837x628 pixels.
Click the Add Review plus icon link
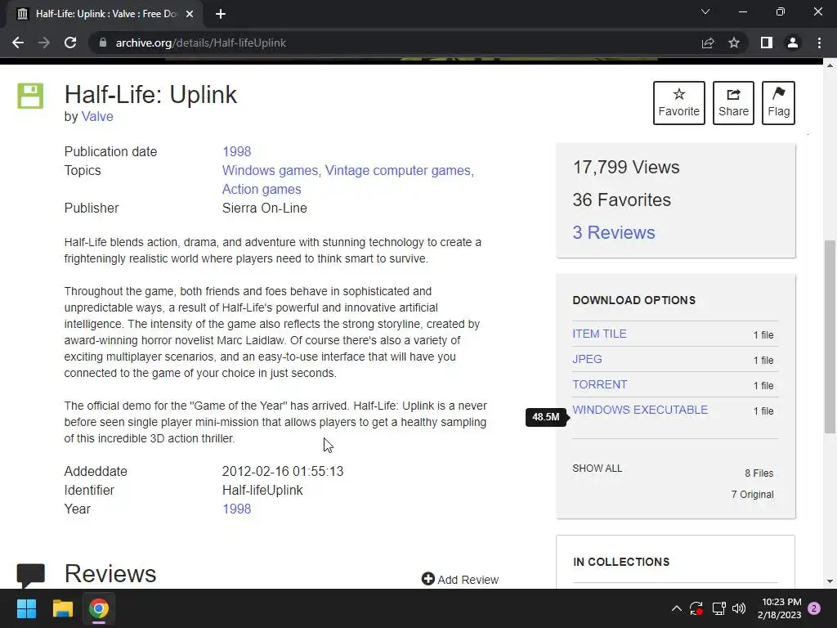459,580
